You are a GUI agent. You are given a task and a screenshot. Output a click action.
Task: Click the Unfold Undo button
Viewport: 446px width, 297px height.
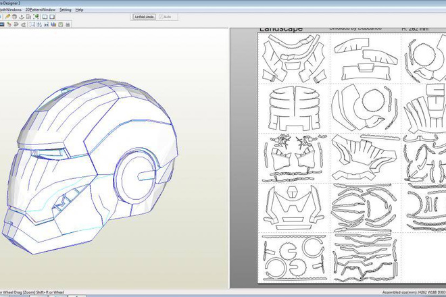click(x=144, y=17)
